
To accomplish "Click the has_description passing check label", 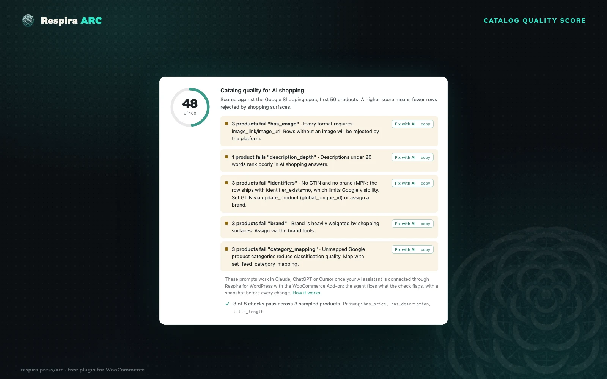I will (410, 304).
